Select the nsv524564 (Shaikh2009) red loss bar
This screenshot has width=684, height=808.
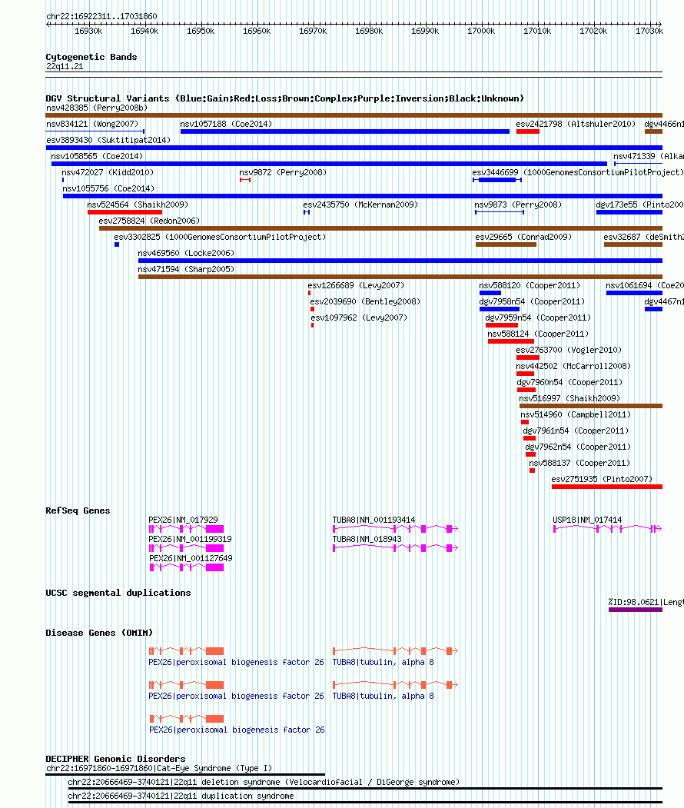125,212
